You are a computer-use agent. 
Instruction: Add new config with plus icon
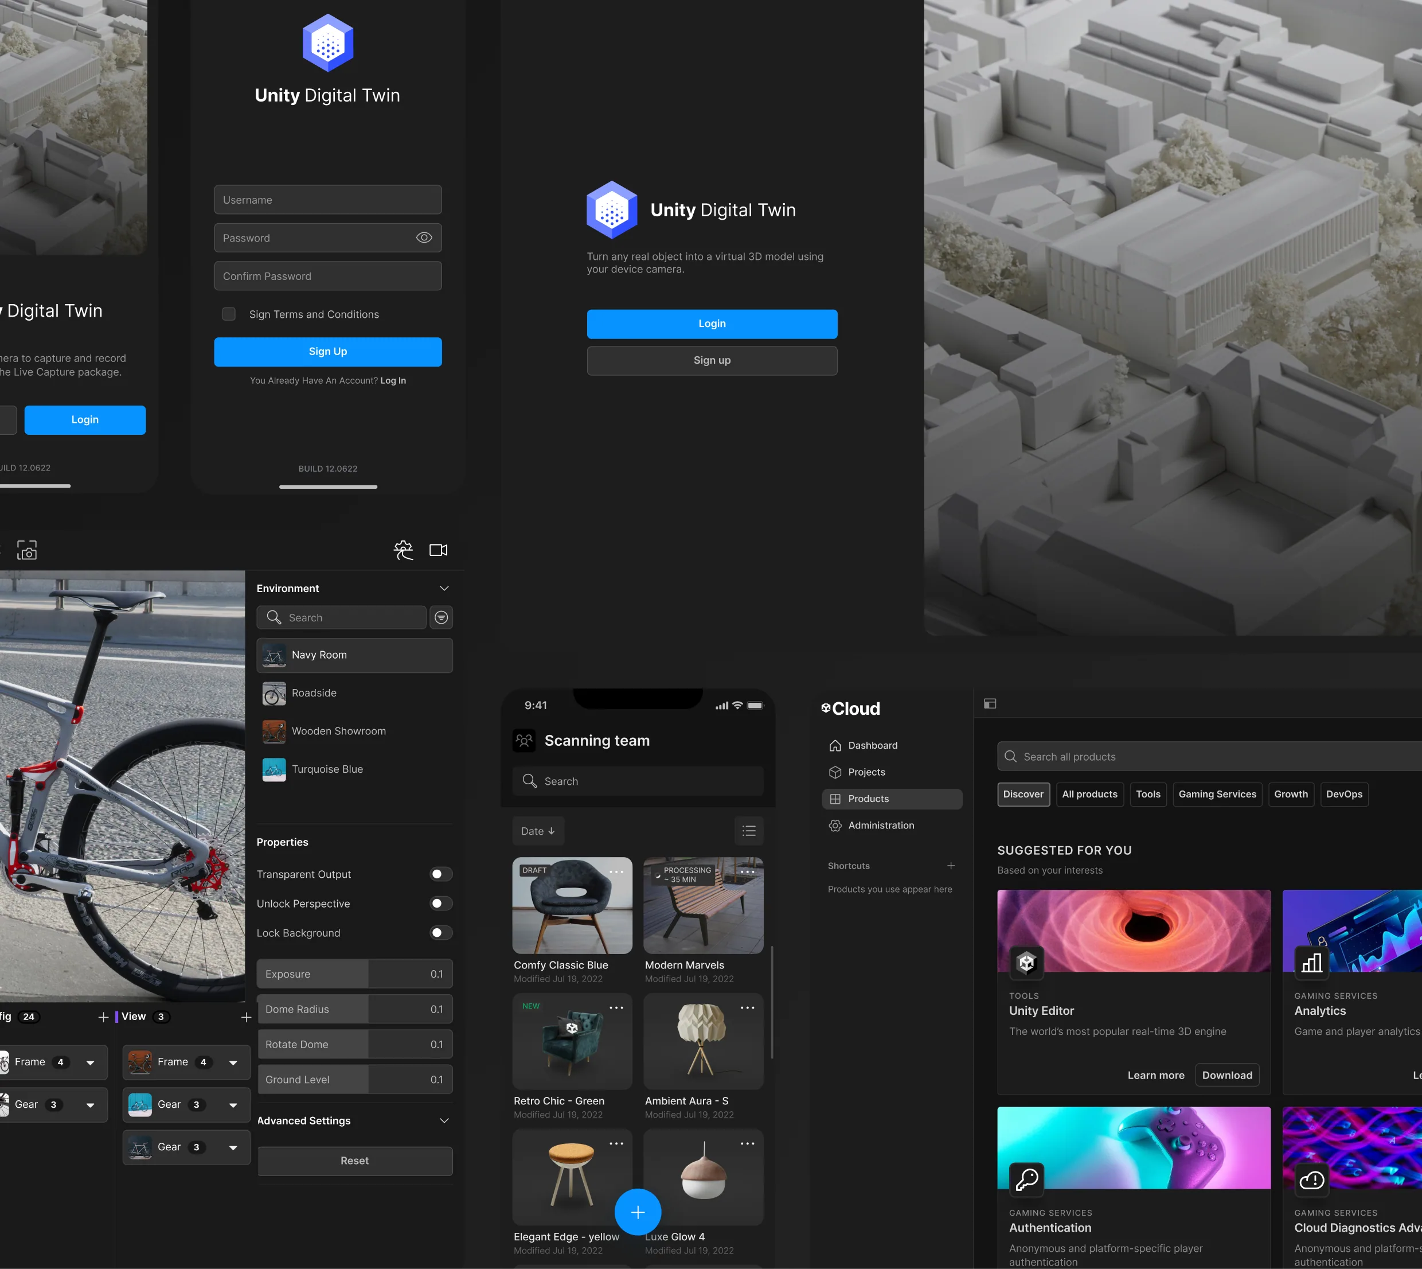(x=103, y=1017)
